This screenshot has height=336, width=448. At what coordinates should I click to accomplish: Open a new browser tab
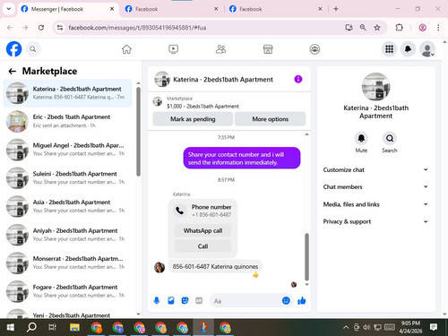click(x=336, y=9)
